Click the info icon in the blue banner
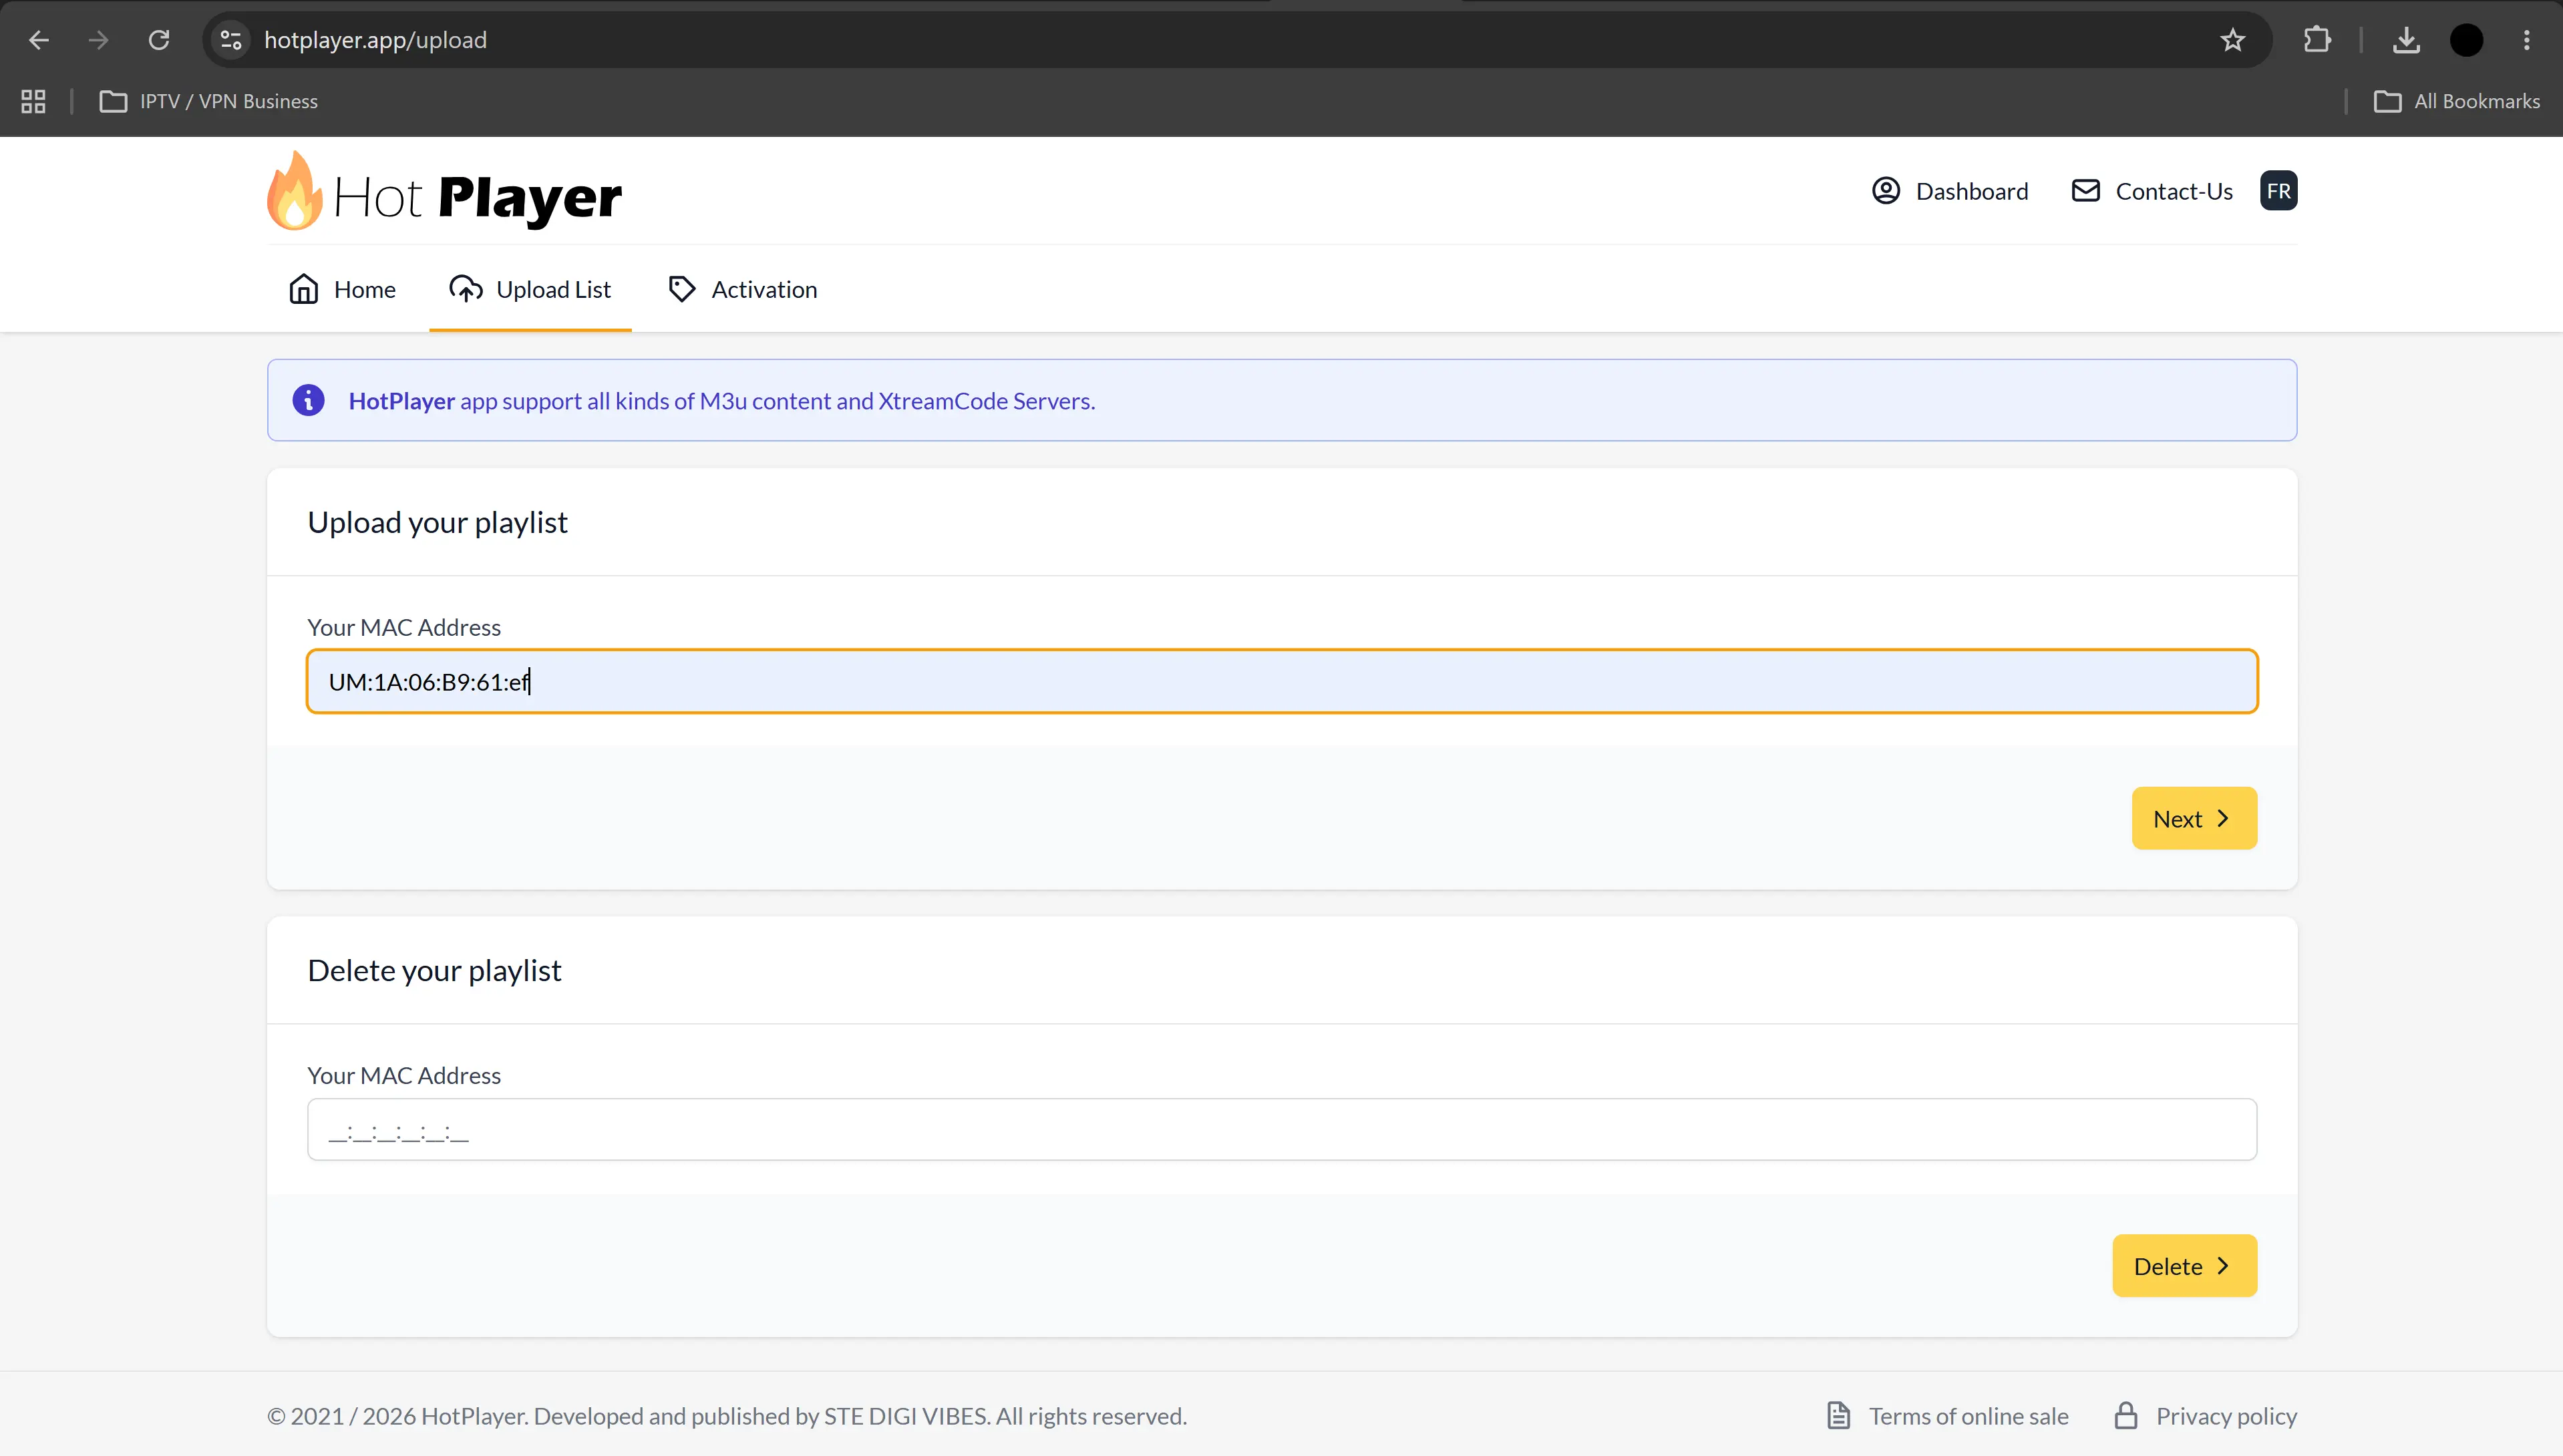Image resolution: width=2563 pixels, height=1456 pixels. (308, 400)
